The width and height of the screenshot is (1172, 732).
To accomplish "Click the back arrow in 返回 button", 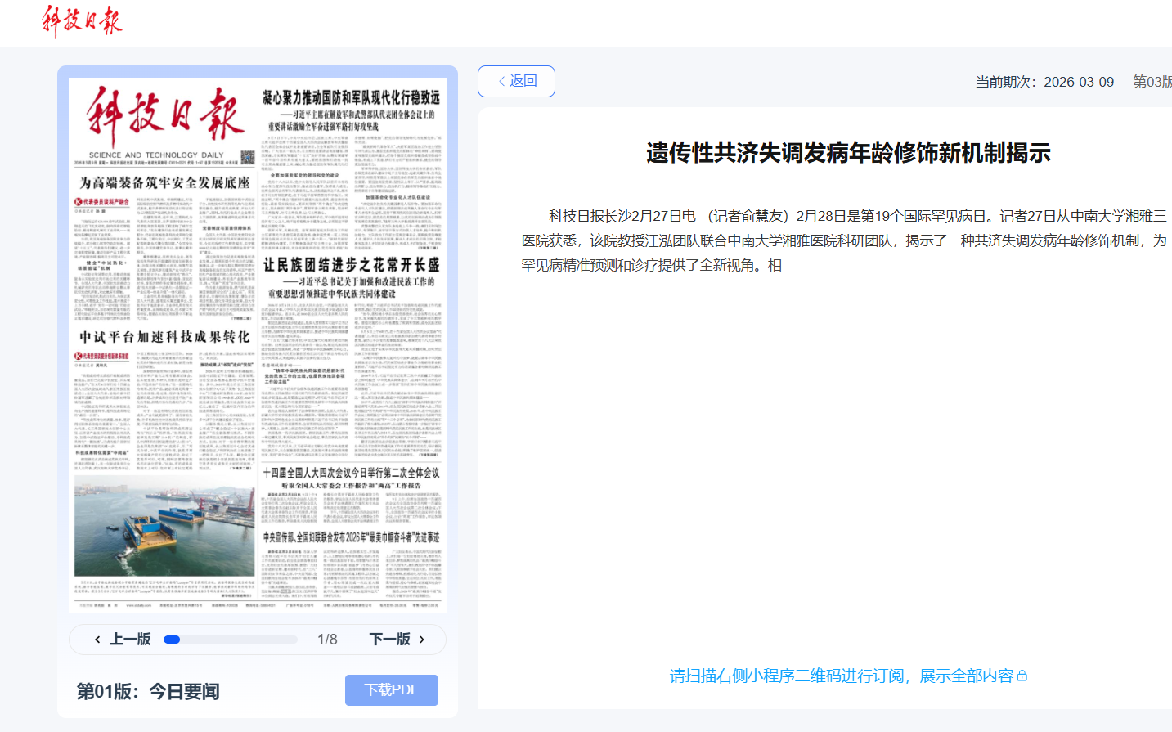I will pos(501,81).
